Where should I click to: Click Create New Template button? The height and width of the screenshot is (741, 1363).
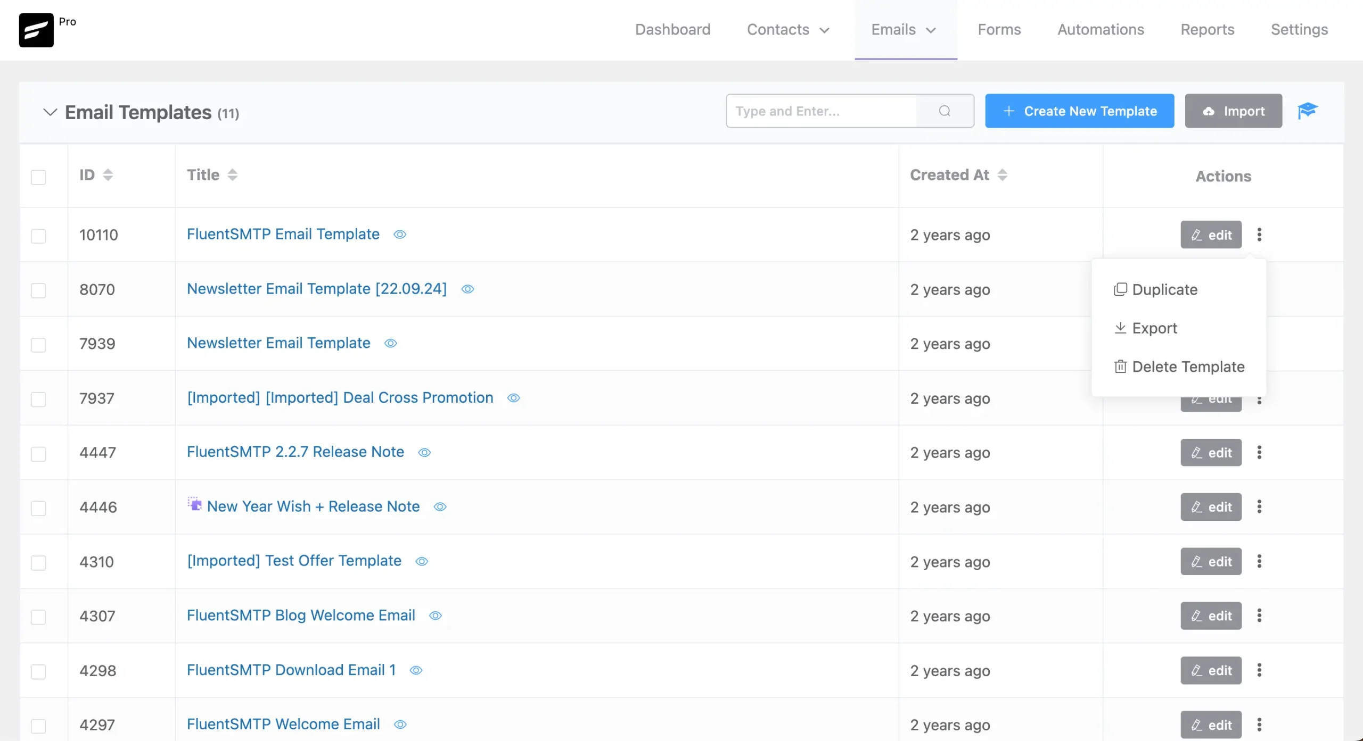tap(1079, 111)
